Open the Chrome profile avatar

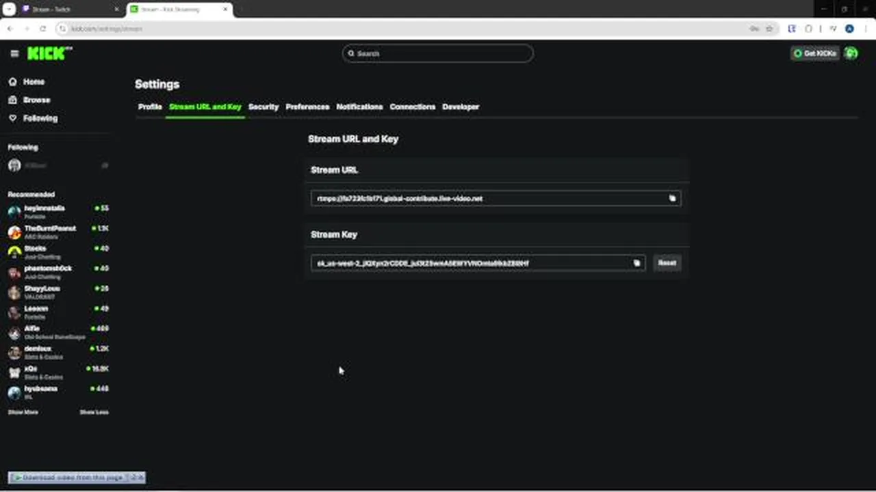[x=849, y=29]
